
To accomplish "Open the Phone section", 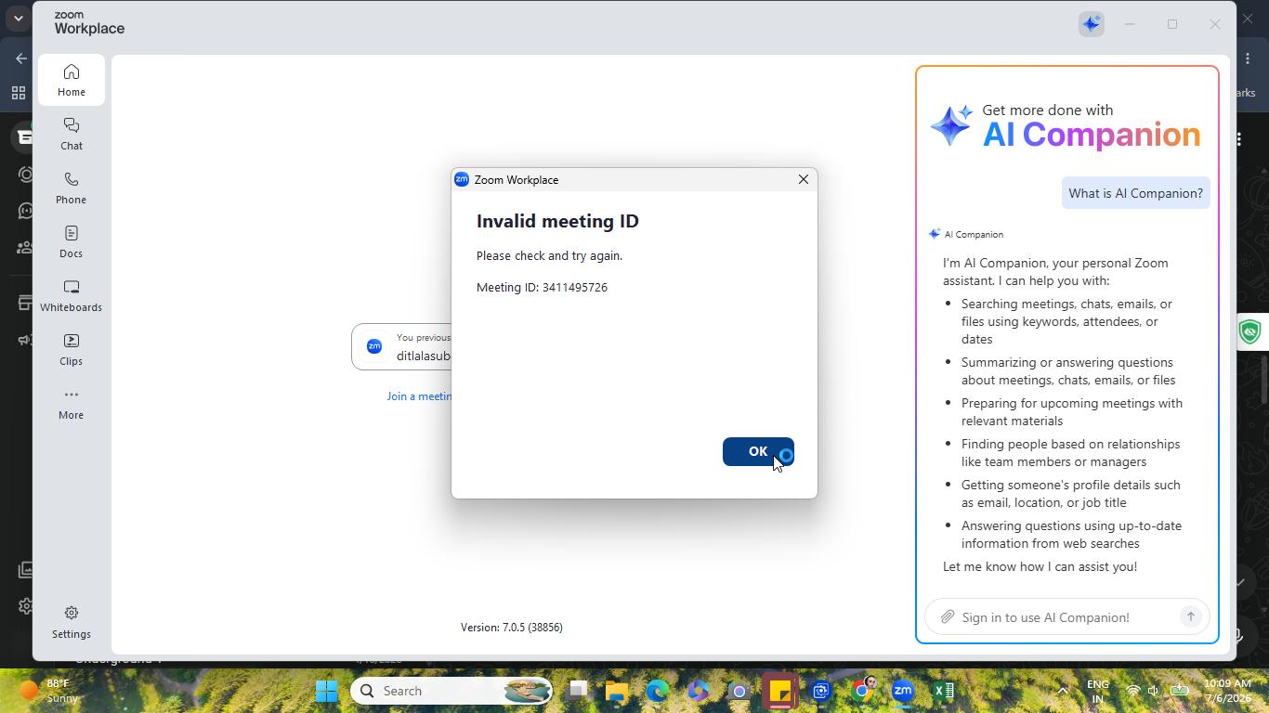I will tap(72, 188).
